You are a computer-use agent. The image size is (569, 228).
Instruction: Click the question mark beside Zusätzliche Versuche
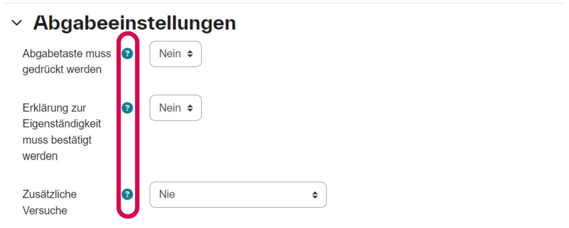(128, 194)
